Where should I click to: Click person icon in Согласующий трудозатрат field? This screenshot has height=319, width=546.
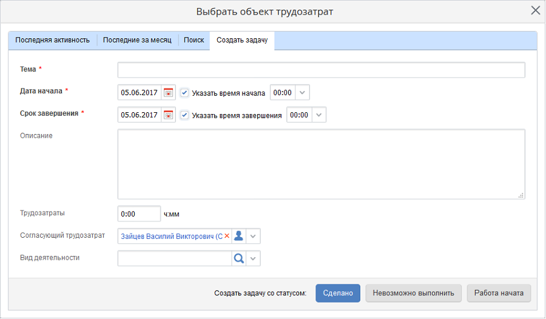pyautogui.click(x=239, y=236)
